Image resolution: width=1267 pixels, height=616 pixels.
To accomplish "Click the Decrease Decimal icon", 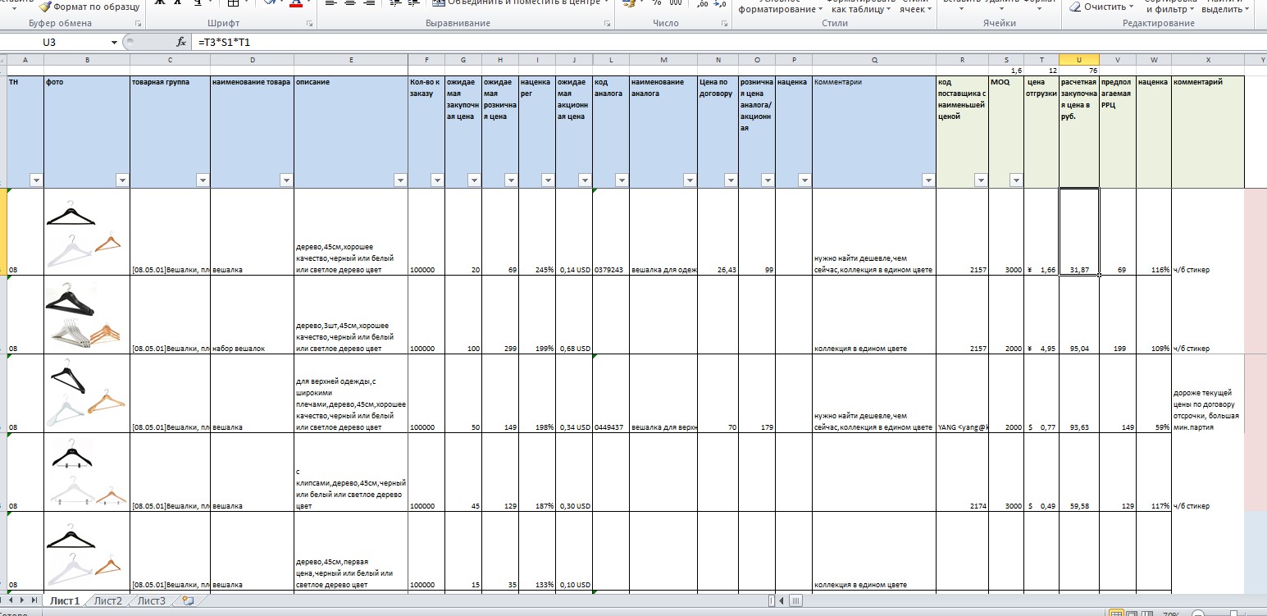I will click(721, 4).
